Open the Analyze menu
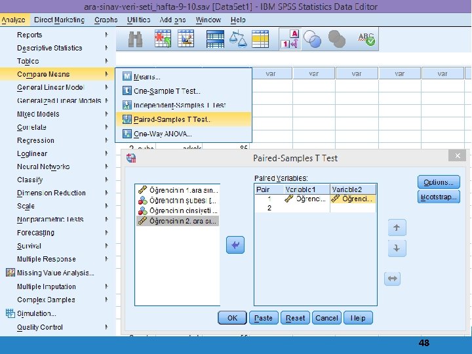 point(14,20)
